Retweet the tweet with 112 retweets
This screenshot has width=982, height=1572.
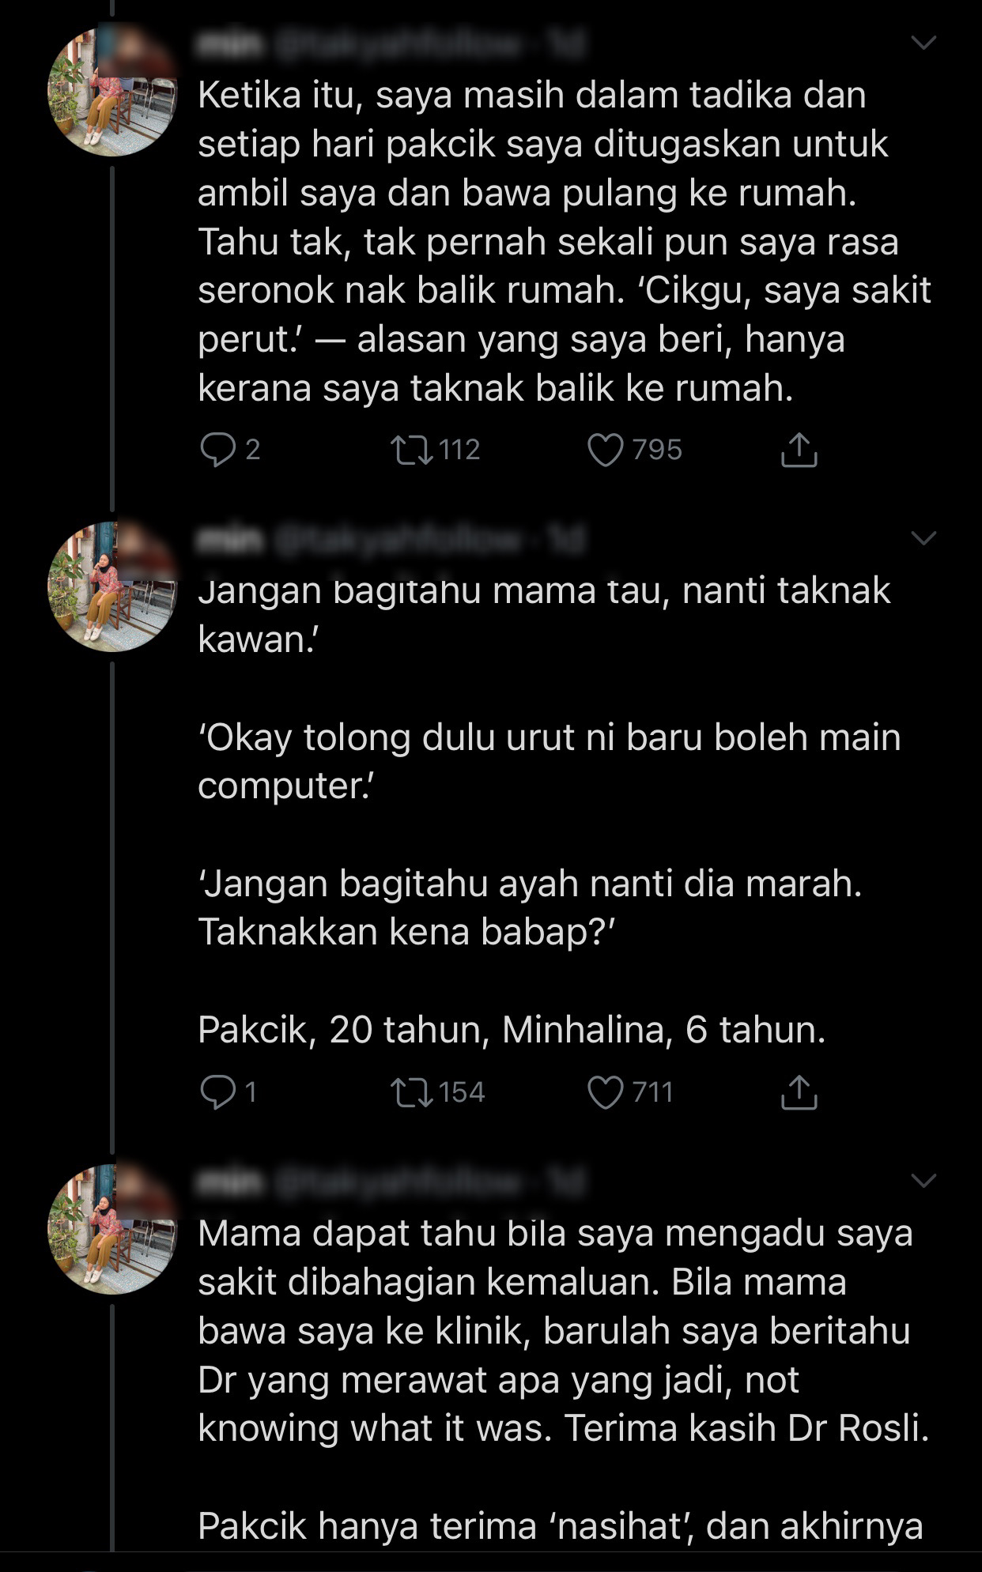[412, 450]
